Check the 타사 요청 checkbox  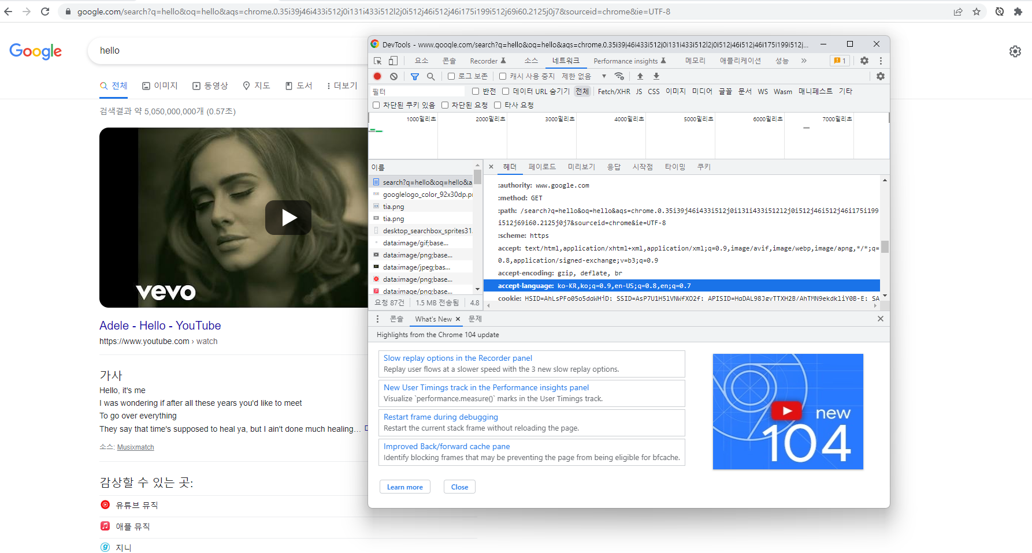[x=498, y=105]
